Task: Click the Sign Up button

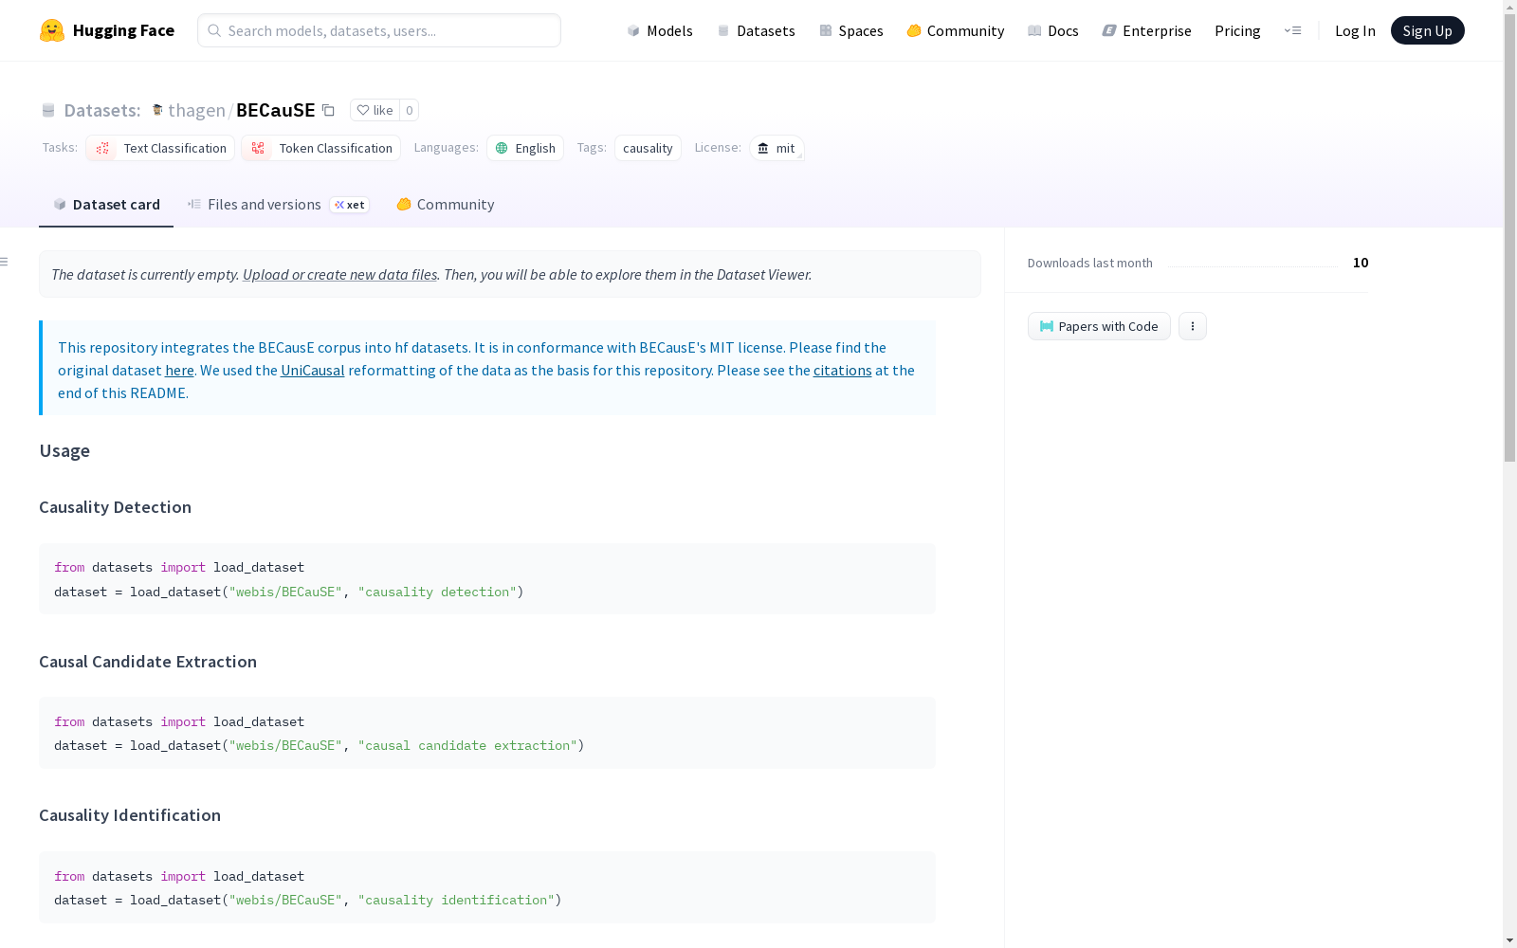Action: point(1427,30)
